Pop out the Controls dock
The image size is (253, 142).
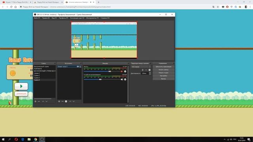tap(174, 64)
